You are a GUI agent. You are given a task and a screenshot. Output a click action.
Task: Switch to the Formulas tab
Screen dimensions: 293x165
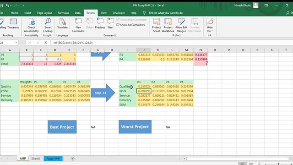[63, 13]
